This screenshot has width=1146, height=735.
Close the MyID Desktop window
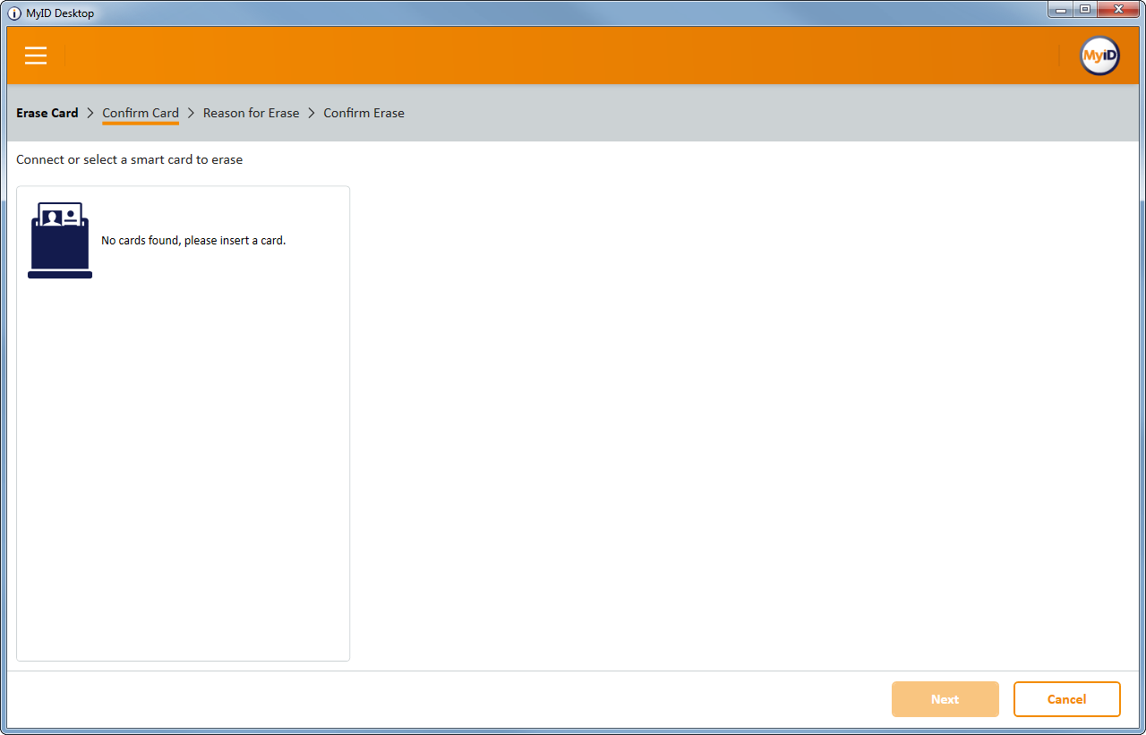1117,9
